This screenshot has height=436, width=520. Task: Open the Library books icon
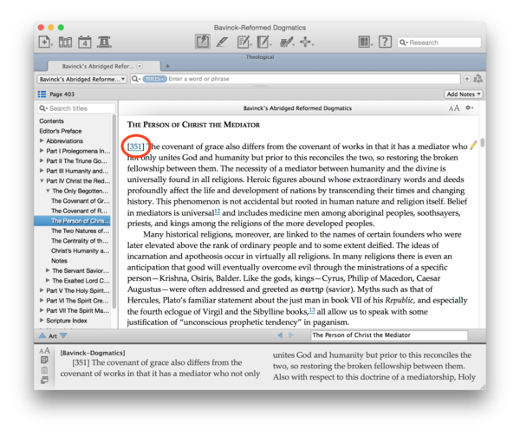pos(65,42)
